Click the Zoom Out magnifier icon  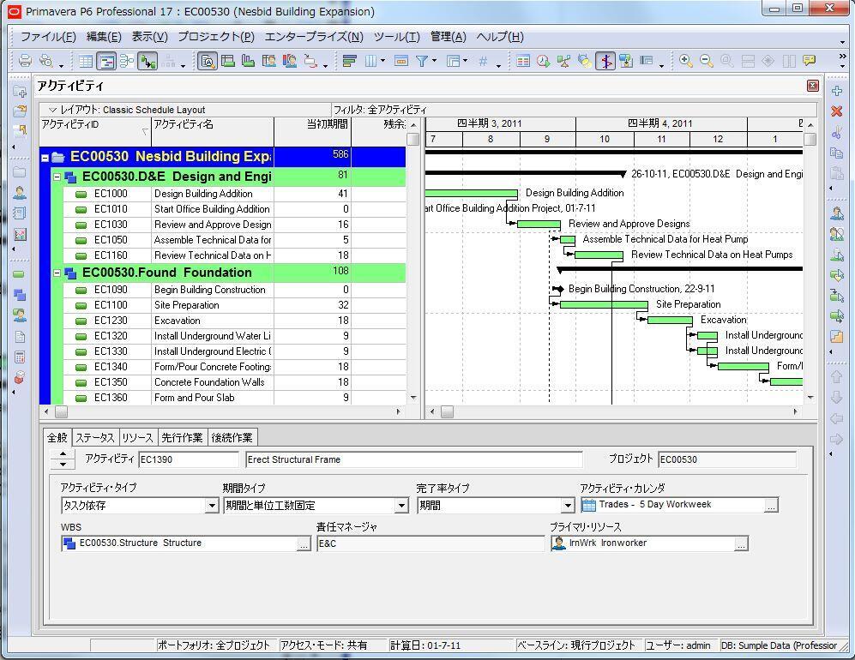(706, 61)
